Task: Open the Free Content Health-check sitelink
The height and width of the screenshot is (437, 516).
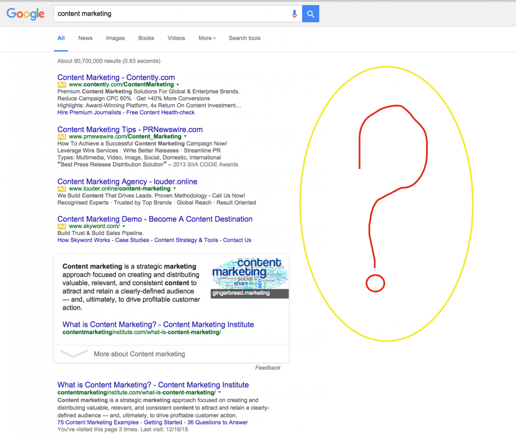Action: [x=160, y=112]
